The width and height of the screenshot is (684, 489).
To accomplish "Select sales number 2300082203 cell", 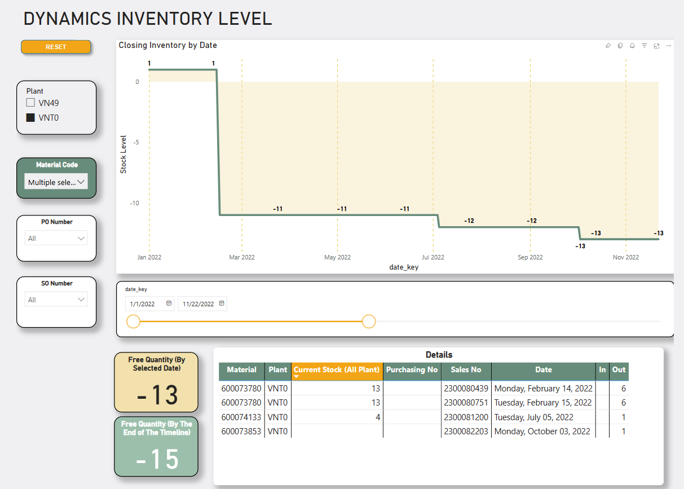I will 466,431.
